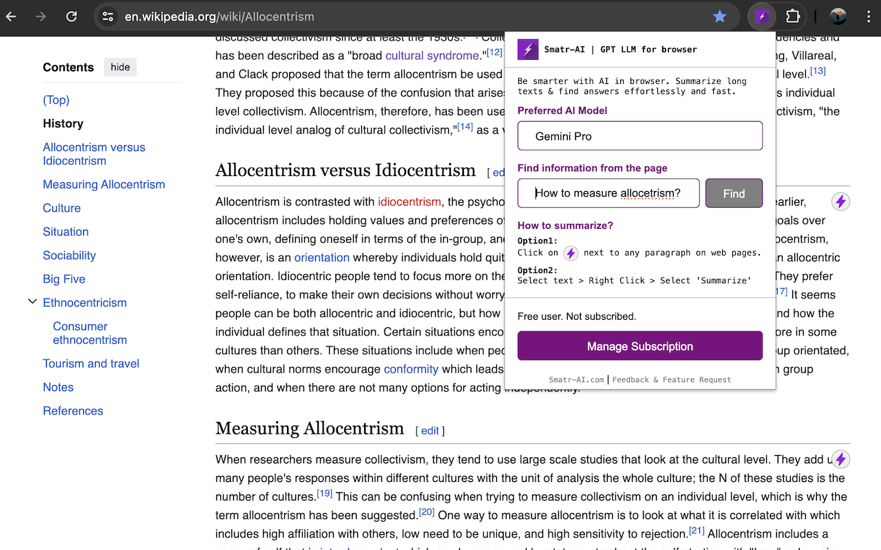Open the Chrome profile avatar
881x550 pixels.
coord(838,16)
